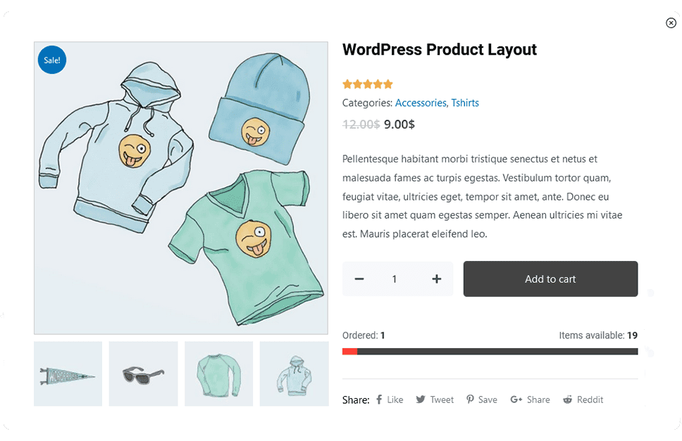
Task: Select the green long sleeve thumbnail
Action: point(218,373)
